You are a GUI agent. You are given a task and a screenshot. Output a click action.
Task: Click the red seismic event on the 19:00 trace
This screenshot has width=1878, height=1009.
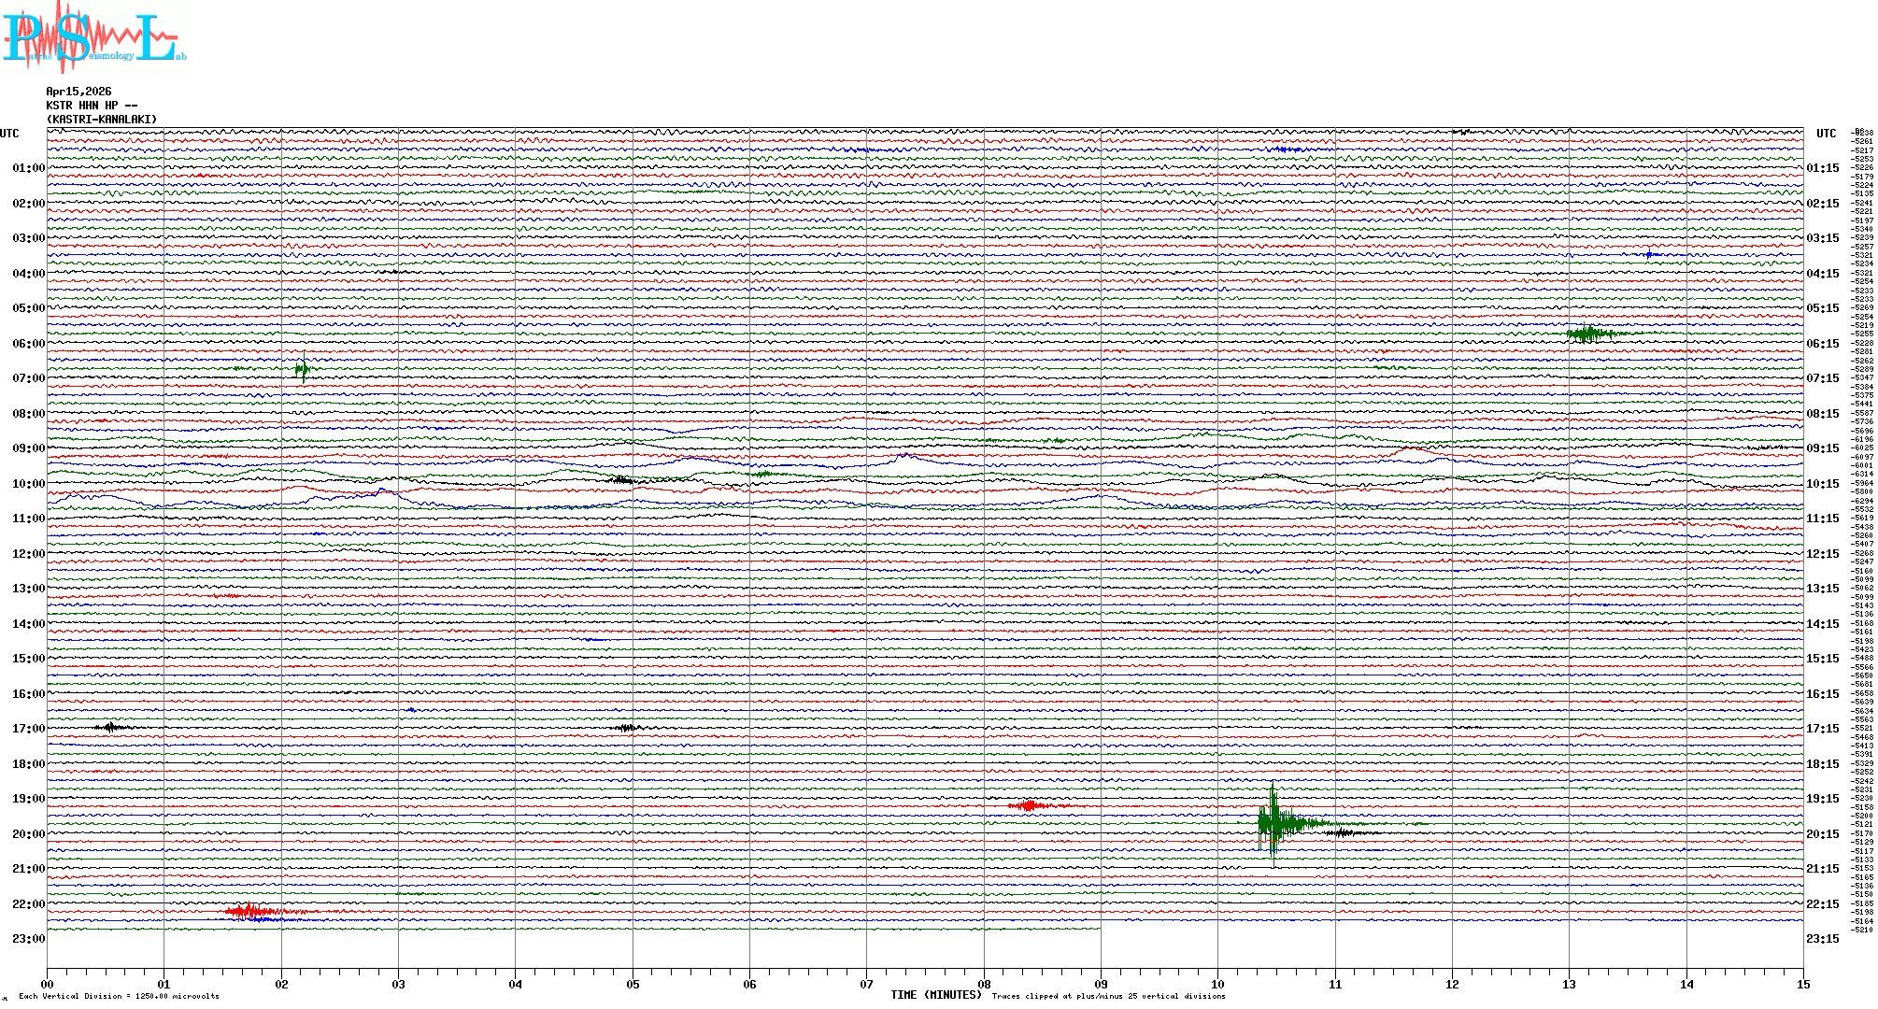click(1030, 805)
